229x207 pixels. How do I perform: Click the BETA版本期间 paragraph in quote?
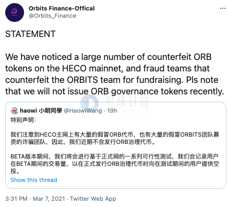tap(115, 164)
